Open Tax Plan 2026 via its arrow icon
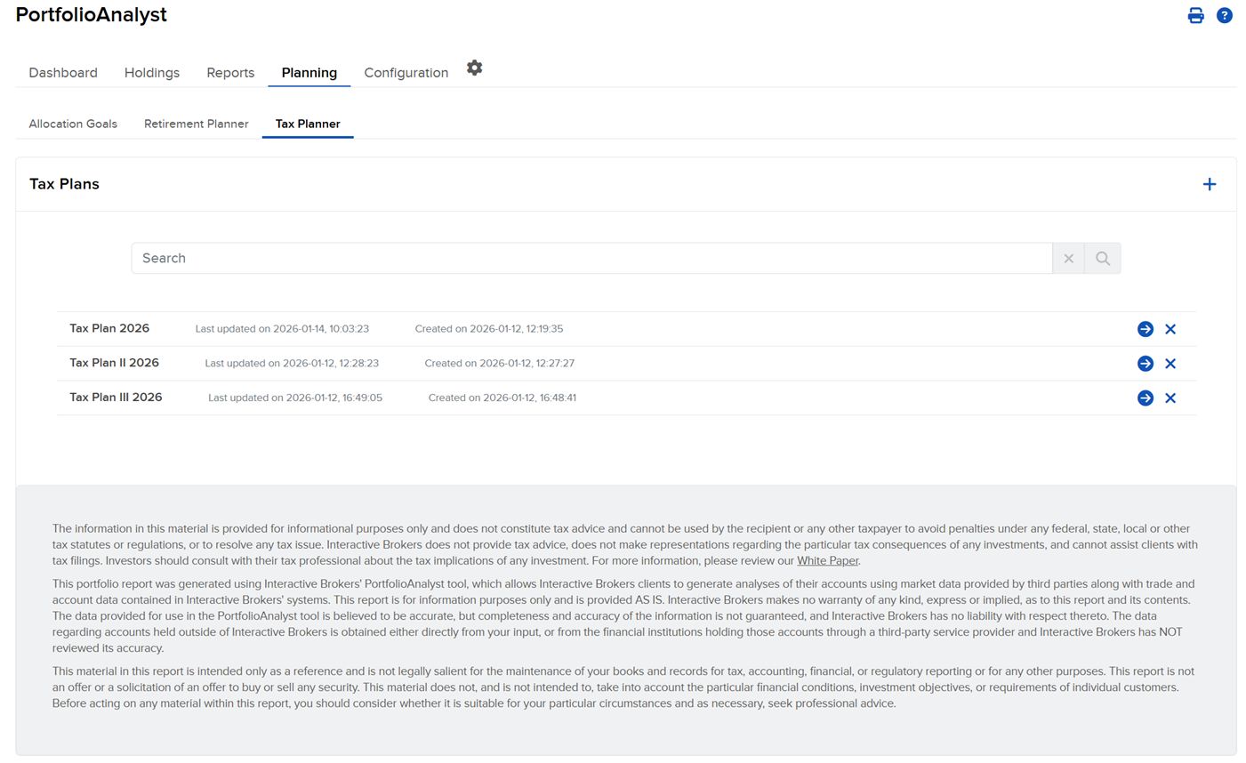 point(1145,328)
